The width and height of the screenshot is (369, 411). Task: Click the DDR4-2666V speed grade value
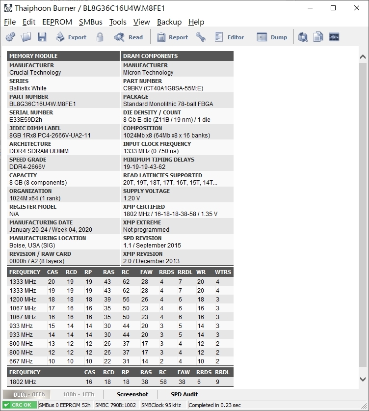(x=27, y=167)
